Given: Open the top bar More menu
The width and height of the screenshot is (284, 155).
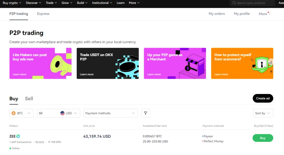Looking at the screenshot, I should point(134,3).
